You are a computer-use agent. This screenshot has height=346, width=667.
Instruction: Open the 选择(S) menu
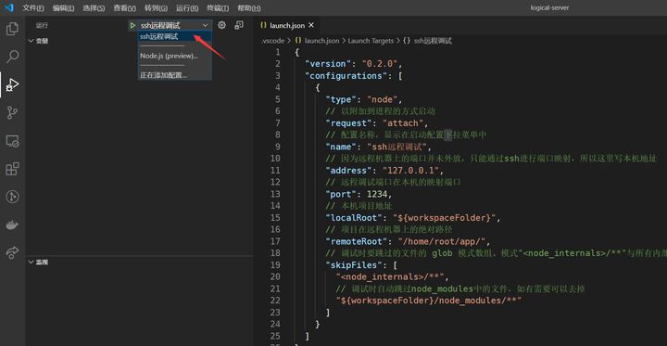[x=94, y=8]
